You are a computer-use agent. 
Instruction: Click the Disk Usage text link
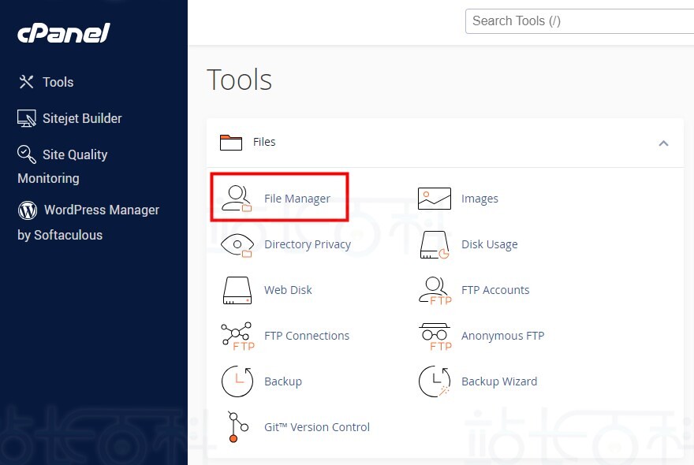(489, 244)
